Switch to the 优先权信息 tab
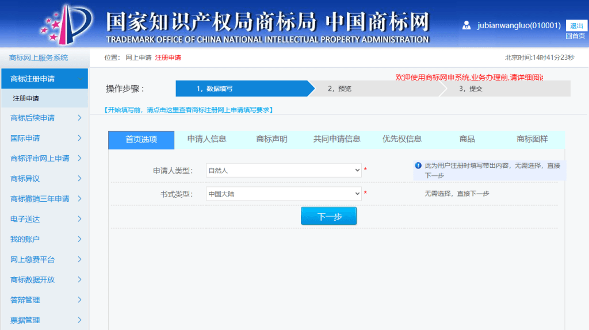This screenshot has height=330, width=589. tap(402, 139)
